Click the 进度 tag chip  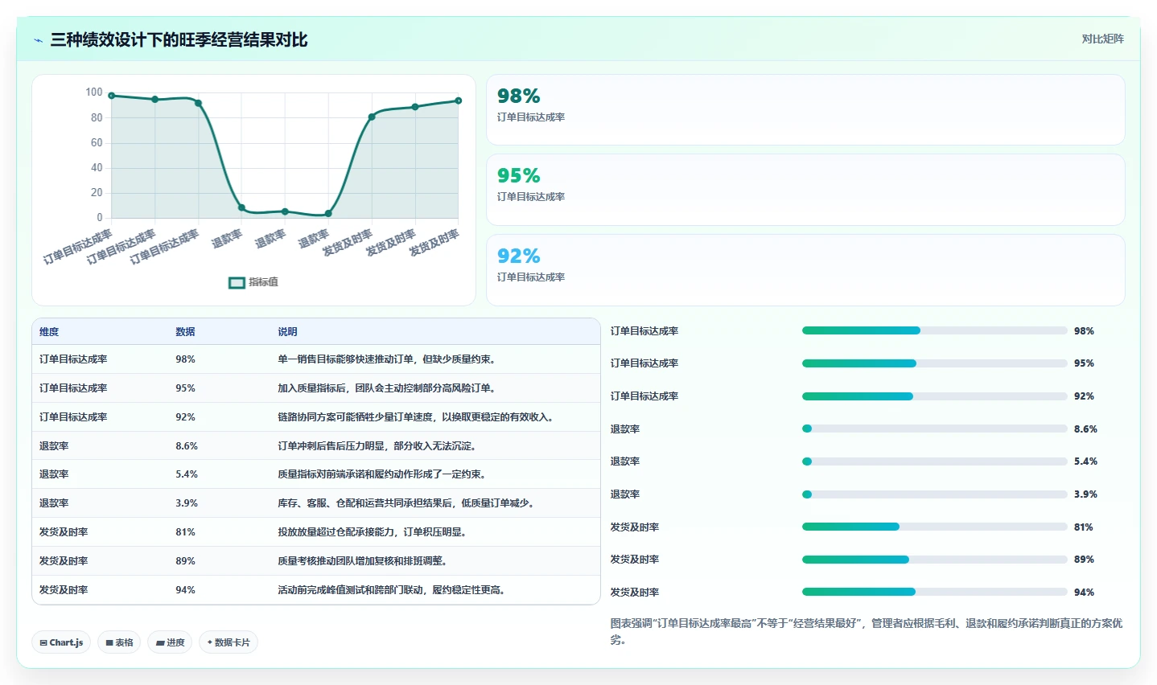170,642
